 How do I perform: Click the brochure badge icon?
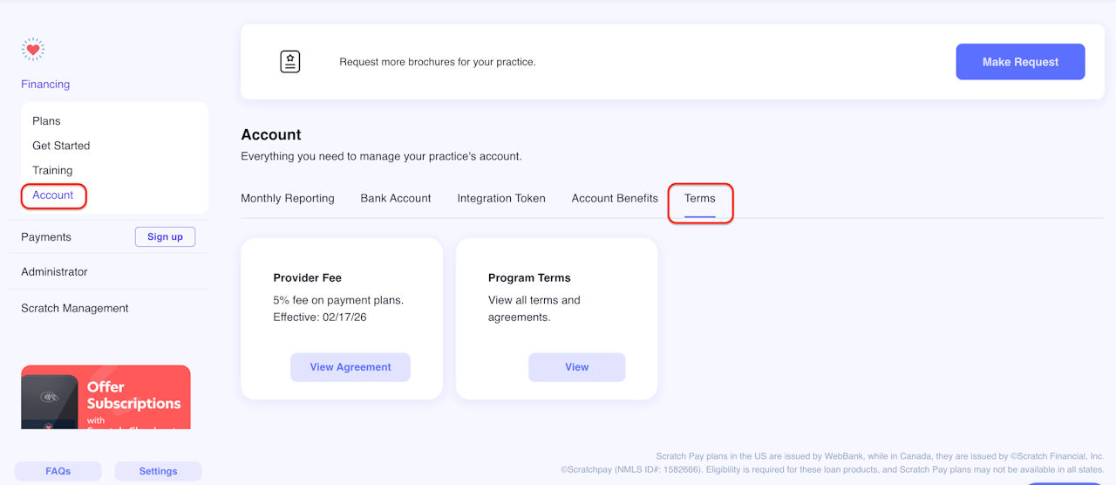(x=290, y=62)
